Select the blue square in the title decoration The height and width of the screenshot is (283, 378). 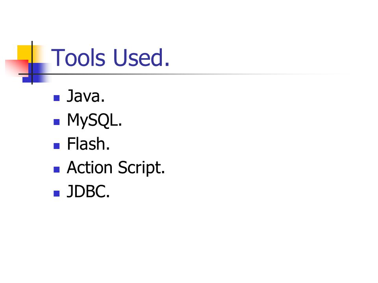tap(36, 73)
